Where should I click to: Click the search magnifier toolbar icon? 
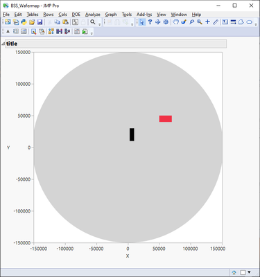(x=93, y=22)
